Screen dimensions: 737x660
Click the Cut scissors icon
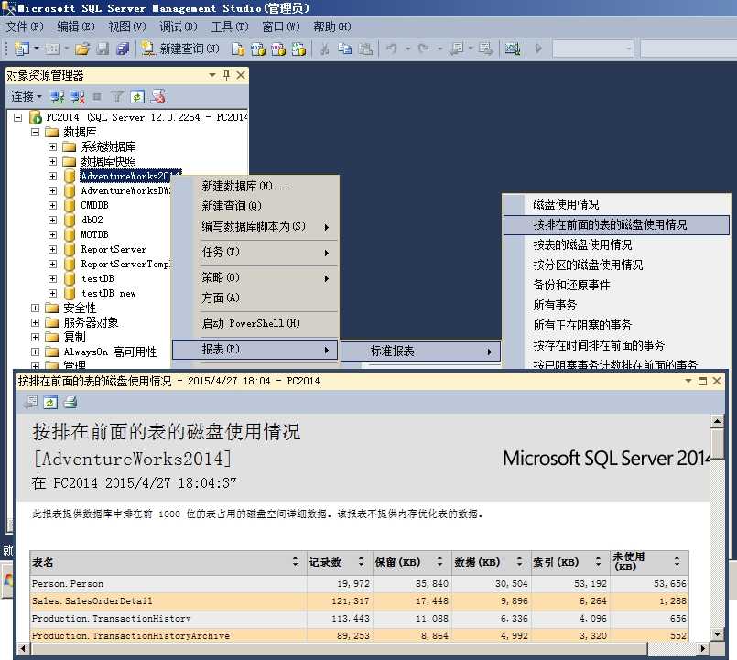(x=324, y=49)
